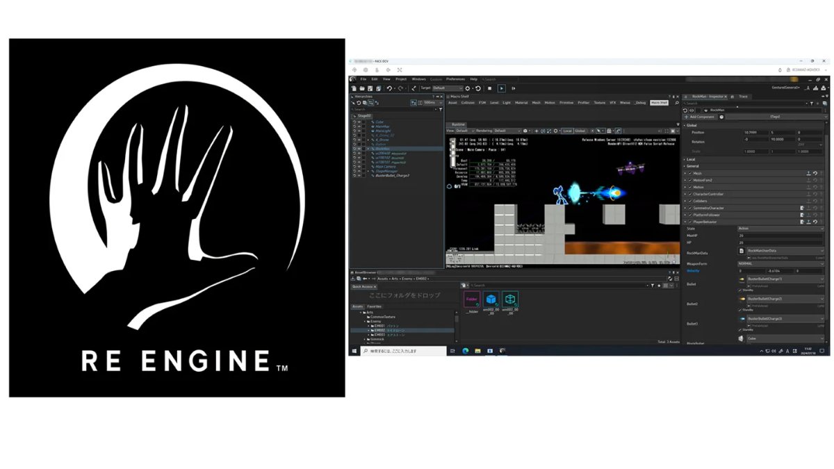Toggle the CharacterController component checkbox
Screen dimensions: 834x469
click(x=690, y=194)
